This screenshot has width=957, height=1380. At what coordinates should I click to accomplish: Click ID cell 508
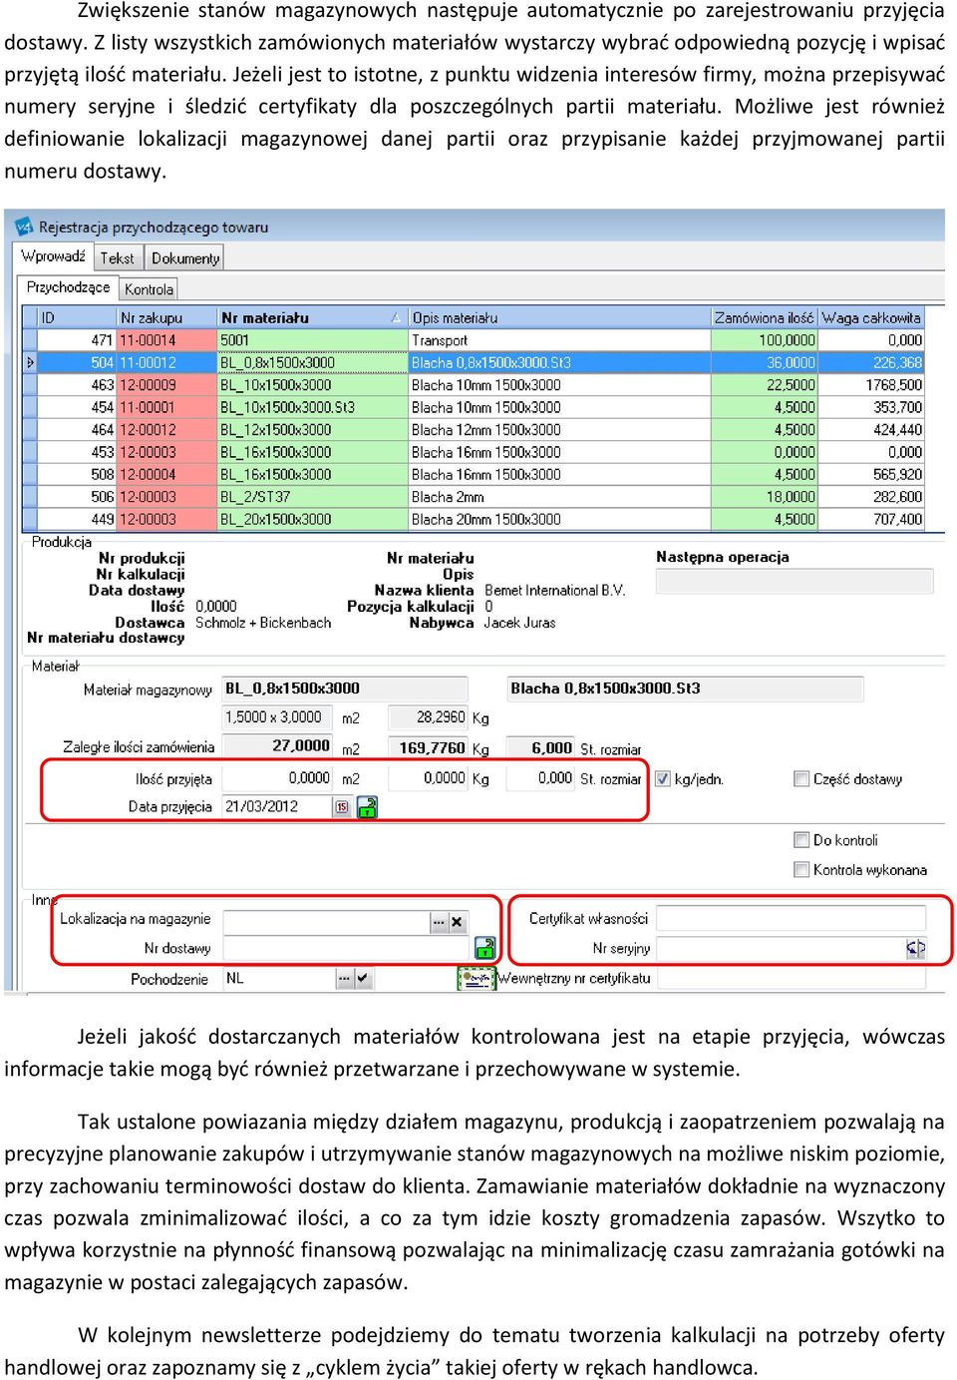coord(77,475)
